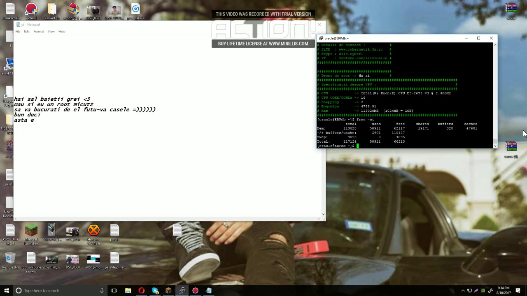Click 'Dau si eu un root micutz' line
Screen dimensions: 527x296
pyautogui.click(x=54, y=104)
